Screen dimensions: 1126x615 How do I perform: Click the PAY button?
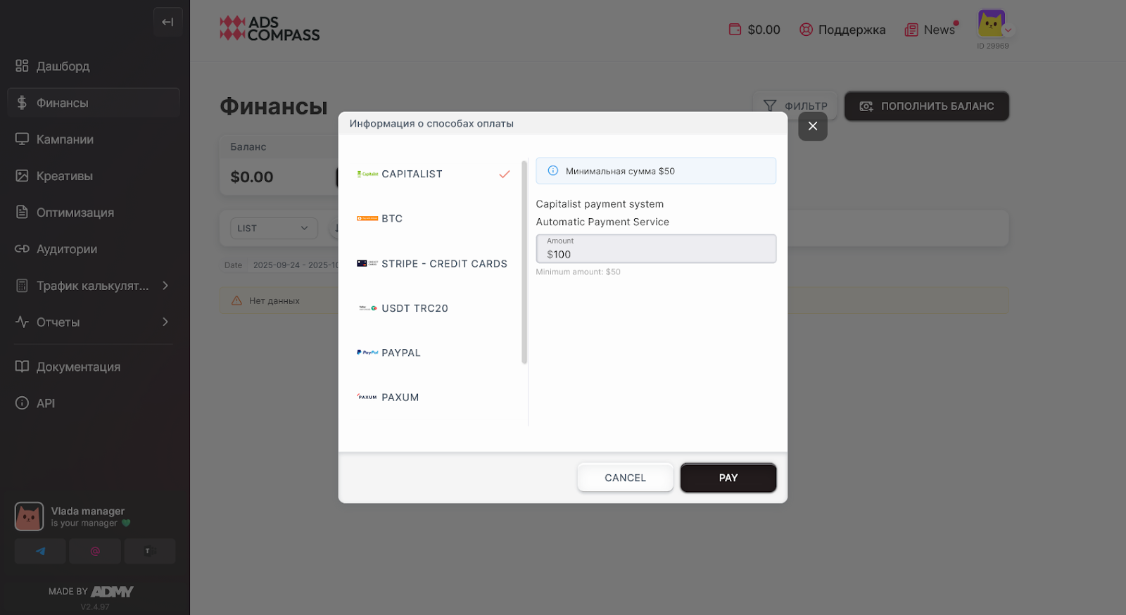[x=728, y=478]
